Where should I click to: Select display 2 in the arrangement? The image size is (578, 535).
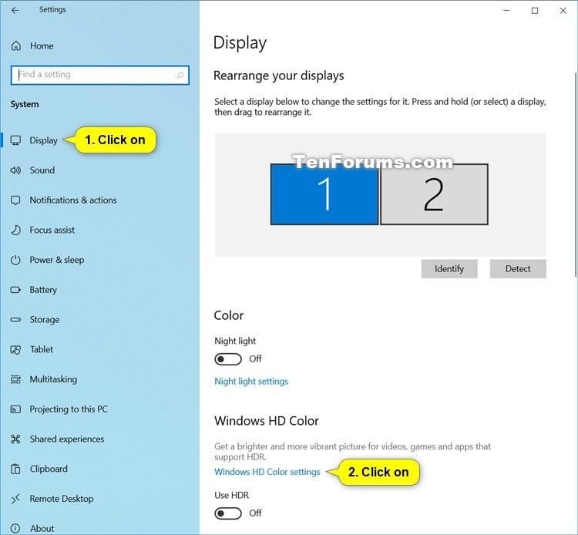(434, 194)
